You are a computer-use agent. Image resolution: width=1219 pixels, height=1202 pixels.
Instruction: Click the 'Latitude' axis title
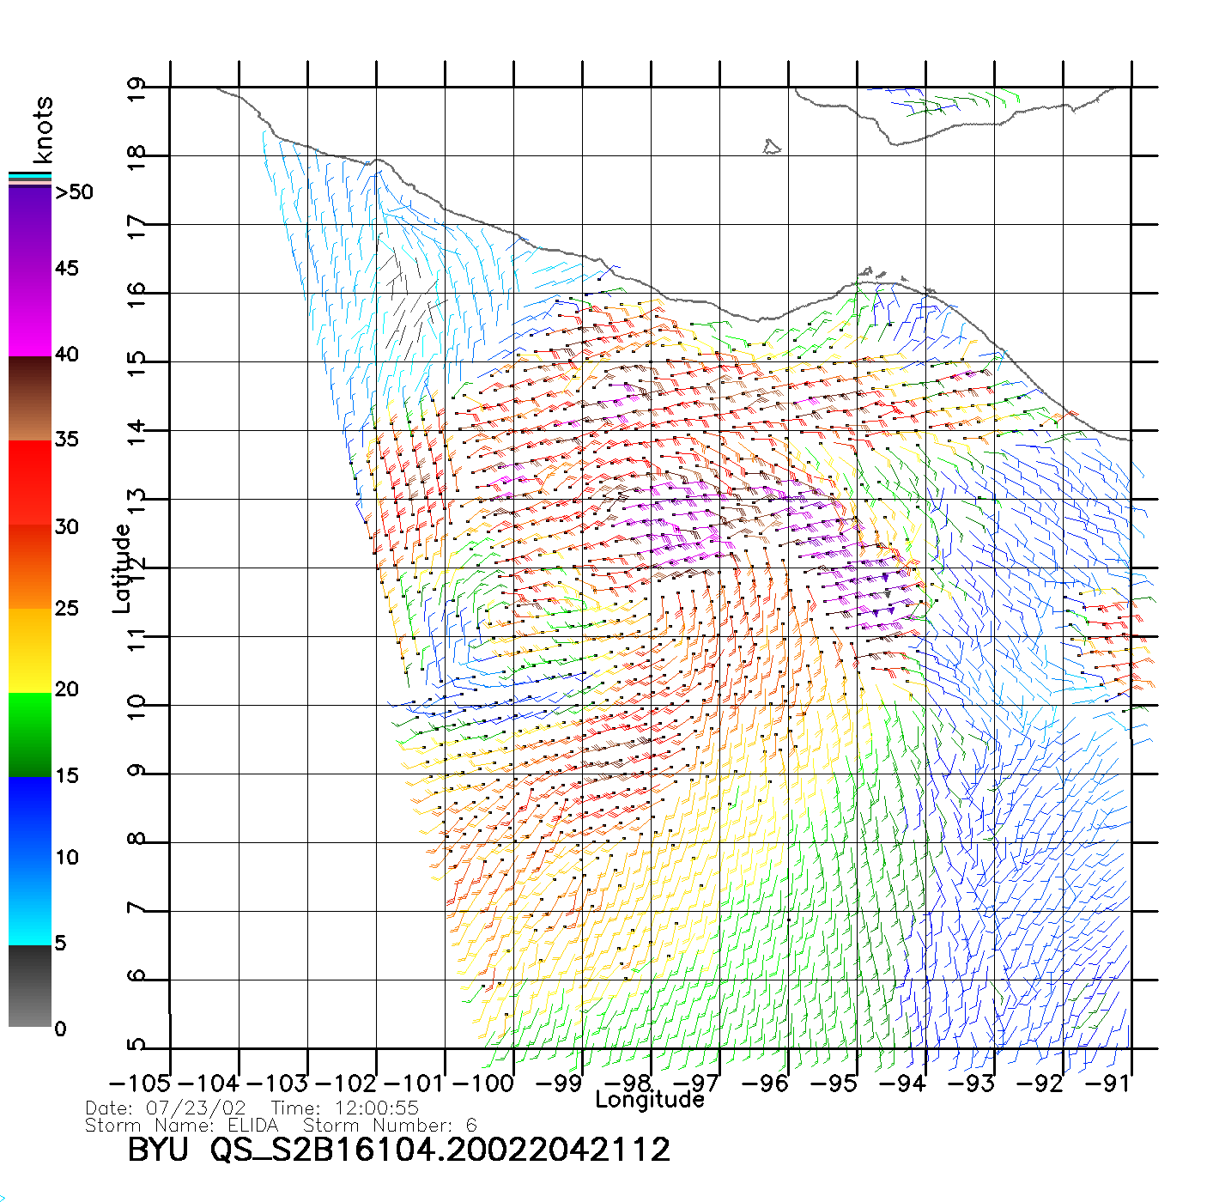point(122,568)
